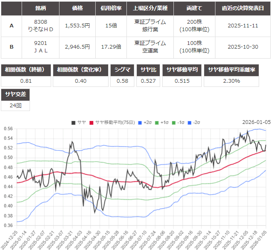Click the 相関係数(終値) label
Viewport: 272px width, 252px height.
26,70
